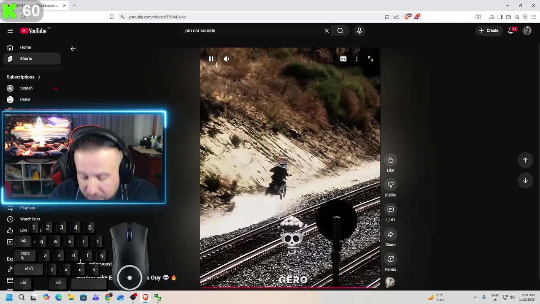Open the Short's three-dot more menu
Image resolution: width=540 pixels, height=304 pixels.
pyautogui.click(x=357, y=59)
